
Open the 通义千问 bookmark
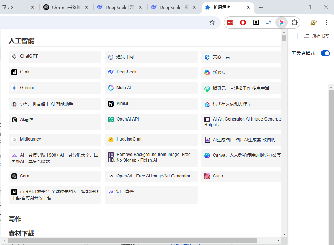151,57
